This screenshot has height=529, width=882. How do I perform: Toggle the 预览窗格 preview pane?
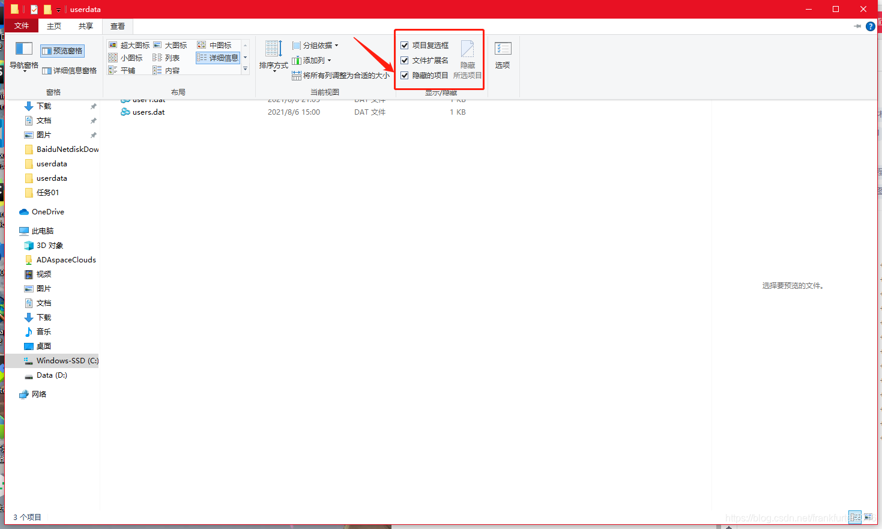62,51
